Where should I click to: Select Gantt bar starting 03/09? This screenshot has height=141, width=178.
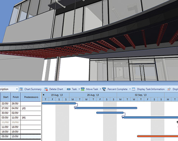coord(151,117)
